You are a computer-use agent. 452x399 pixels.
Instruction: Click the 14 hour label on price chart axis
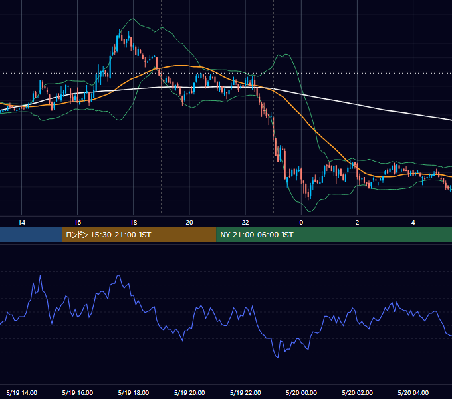[22, 223]
